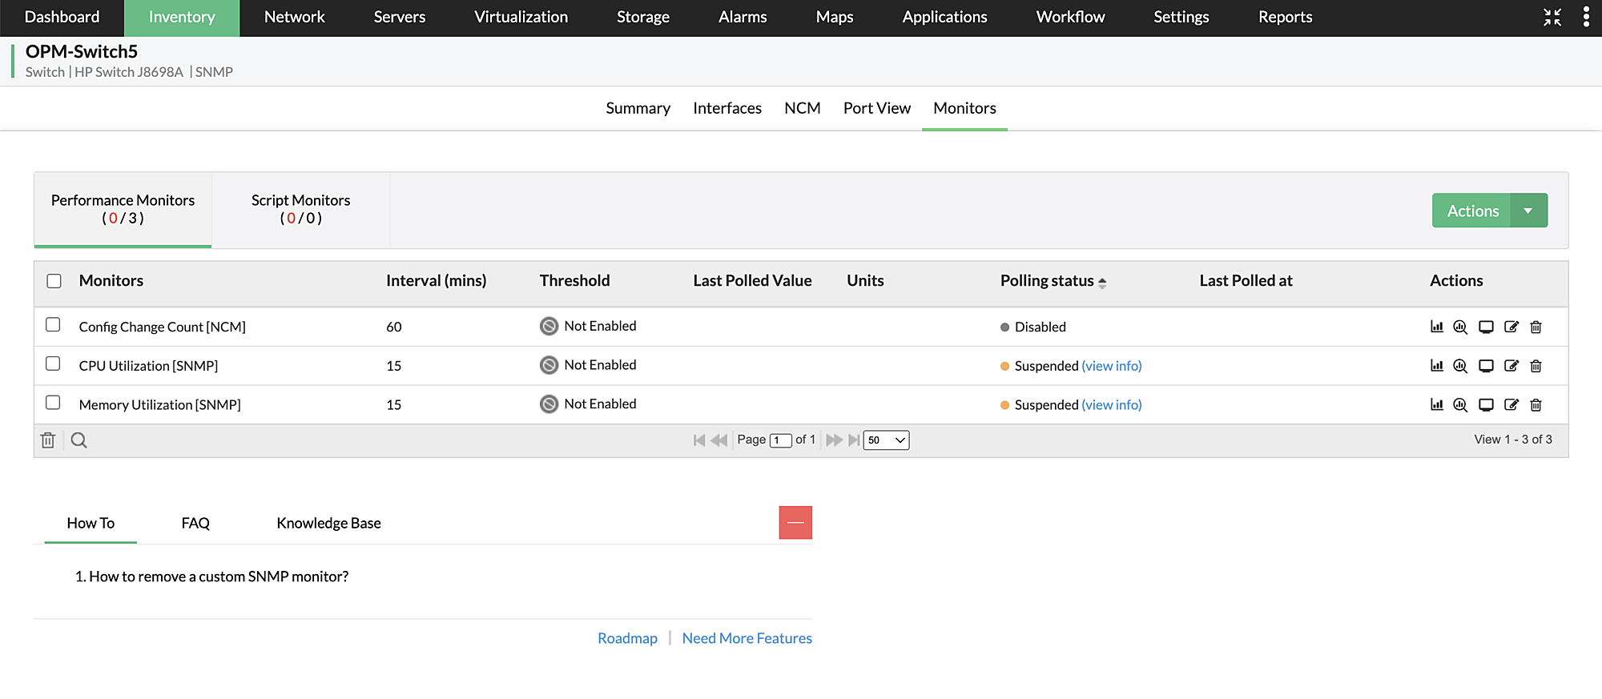Click the page number input field
Viewport: 1602px width, 699px height.
[779, 440]
